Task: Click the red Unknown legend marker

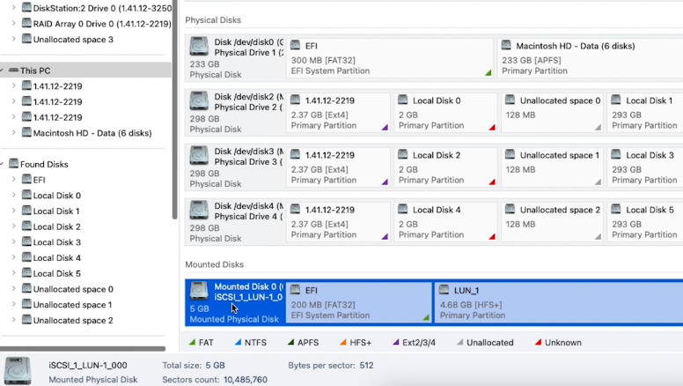Action: [x=538, y=343]
